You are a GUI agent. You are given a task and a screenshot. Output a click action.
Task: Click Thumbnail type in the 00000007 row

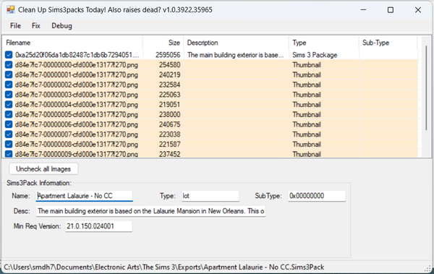pos(307,134)
